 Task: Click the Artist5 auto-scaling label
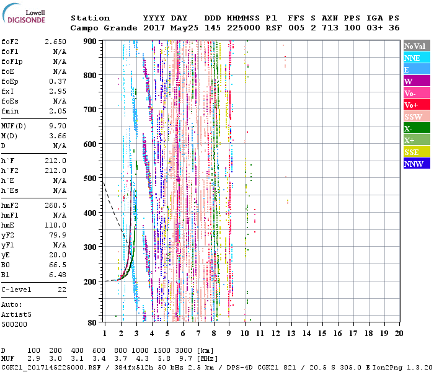[15, 314]
